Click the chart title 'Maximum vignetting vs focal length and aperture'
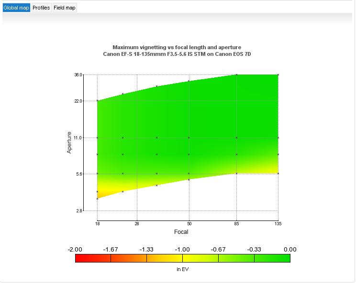Image resolution: width=356 pixels, height=284 pixels. (177, 47)
